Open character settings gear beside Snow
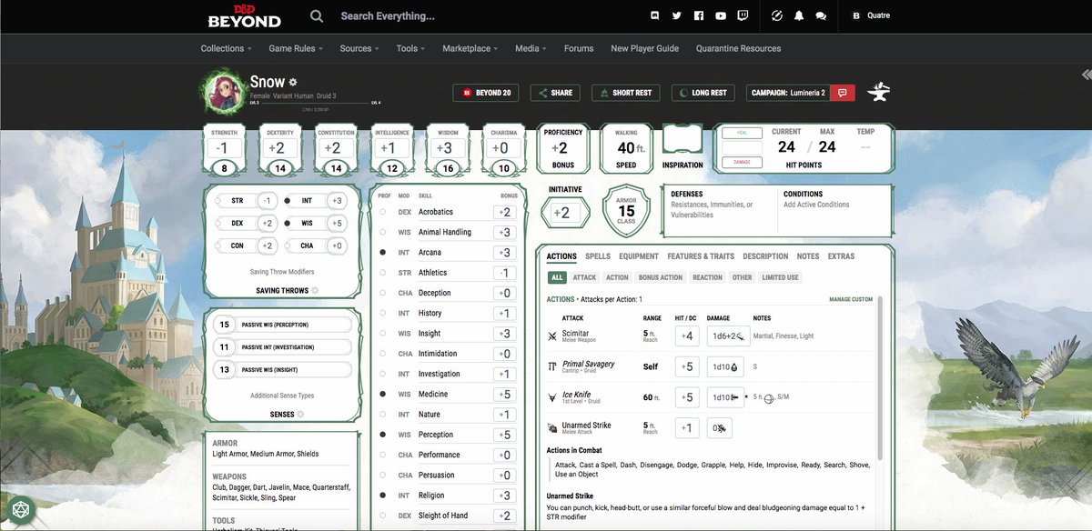Image resolution: width=1092 pixels, height=531 pixels. pyautogui.click(x=293, y=83)
